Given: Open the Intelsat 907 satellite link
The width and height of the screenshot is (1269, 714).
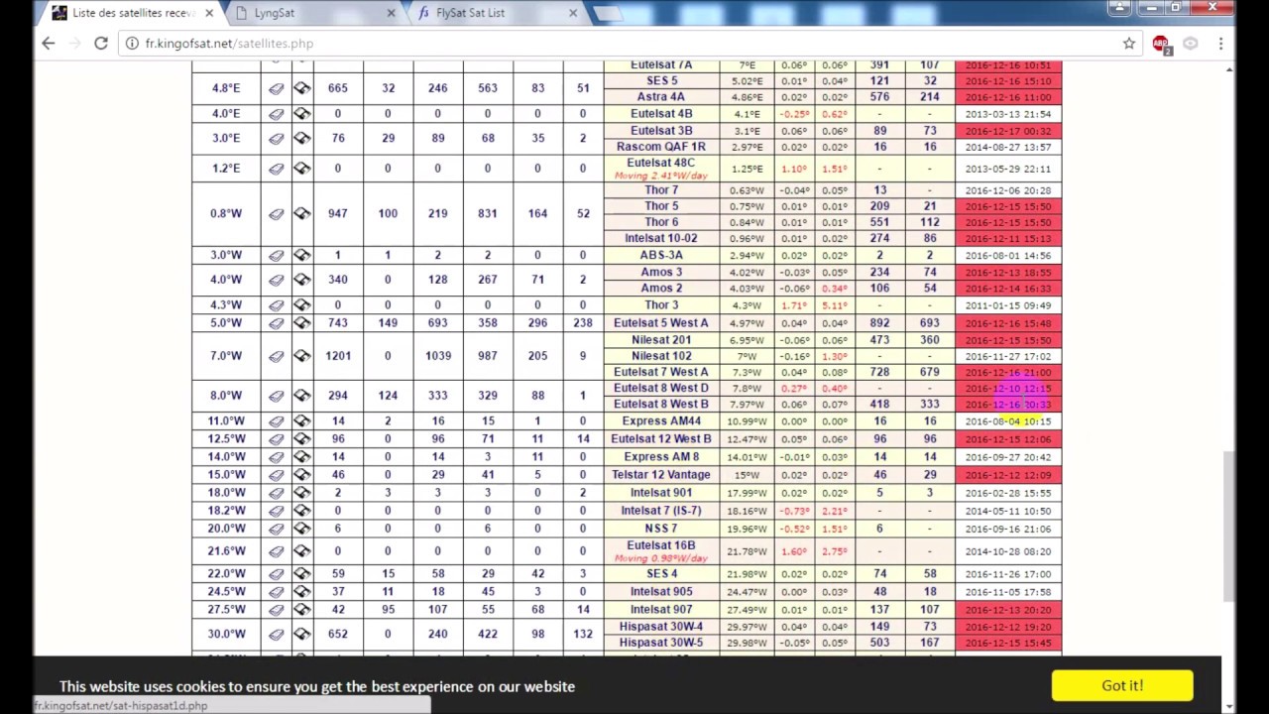Looking at the screenshot, I should (661, 610).
